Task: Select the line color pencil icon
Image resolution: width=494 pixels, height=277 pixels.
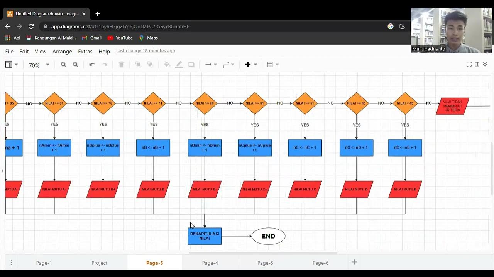Action: (179, 65)
